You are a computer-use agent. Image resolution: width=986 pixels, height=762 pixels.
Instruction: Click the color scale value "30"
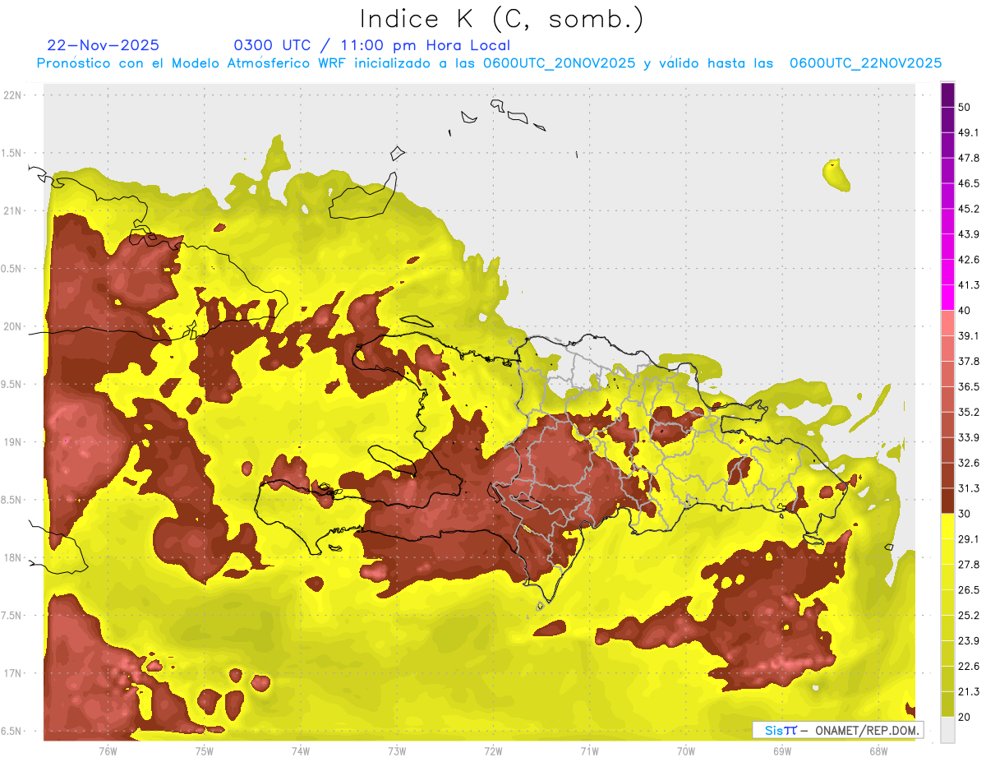coord(965,514)
